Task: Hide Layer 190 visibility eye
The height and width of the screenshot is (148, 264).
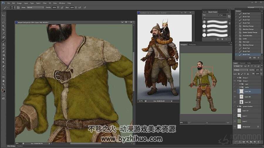Action: click(x=235, y=92)
